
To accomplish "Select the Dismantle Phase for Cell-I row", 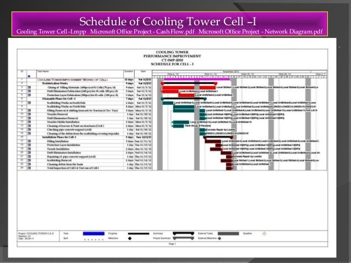I will coord(85,99).
